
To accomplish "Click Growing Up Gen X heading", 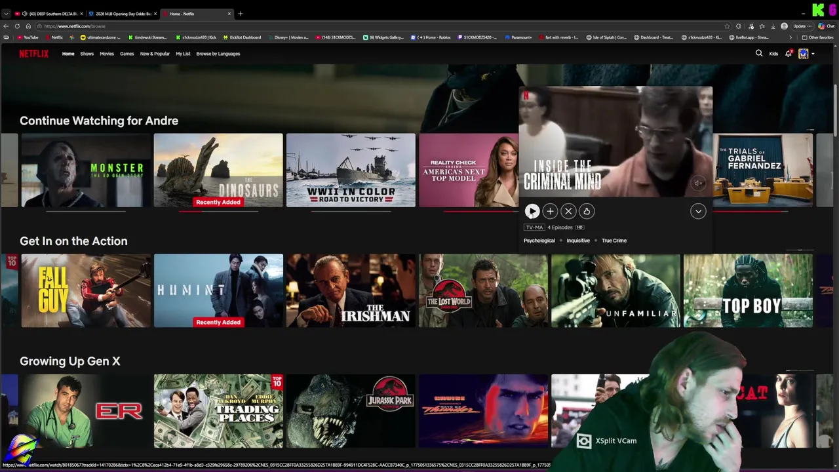I will pos(70,361).
